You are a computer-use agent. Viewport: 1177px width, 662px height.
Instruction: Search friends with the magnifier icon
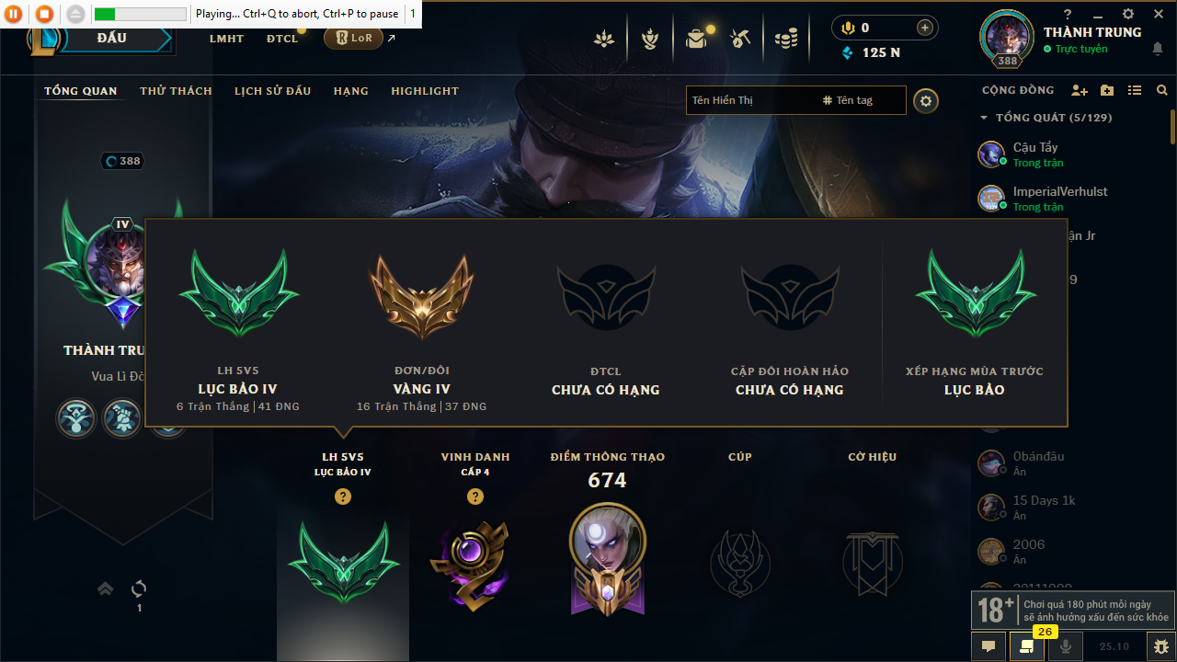(1162, 90)
